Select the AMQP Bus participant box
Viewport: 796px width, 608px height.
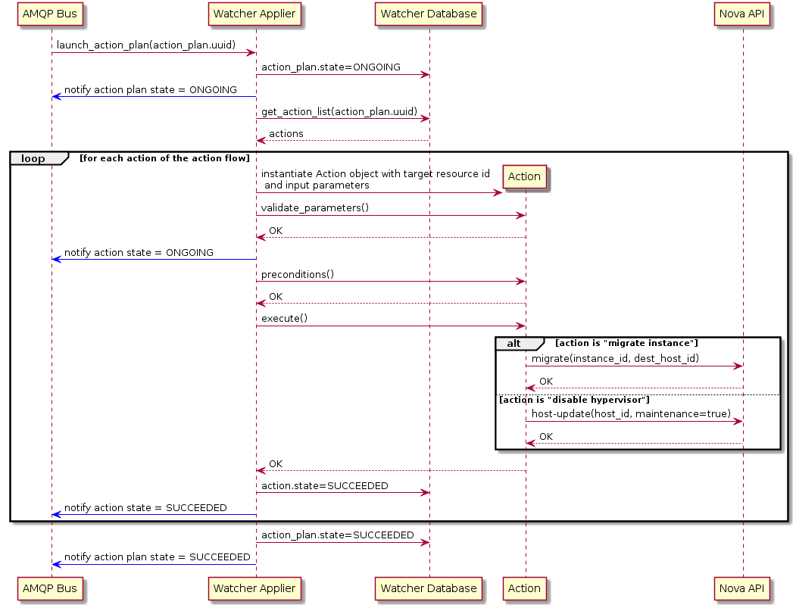tap(50, 14)
